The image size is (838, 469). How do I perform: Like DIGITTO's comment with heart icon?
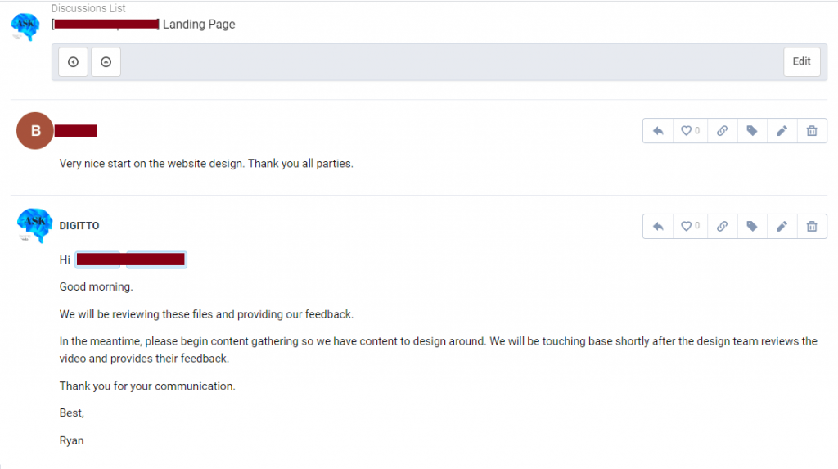(x=690, y=226)
